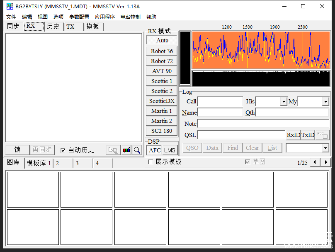Switch to RX tab
The image size is (335, 252).
[x=34, y=26]
